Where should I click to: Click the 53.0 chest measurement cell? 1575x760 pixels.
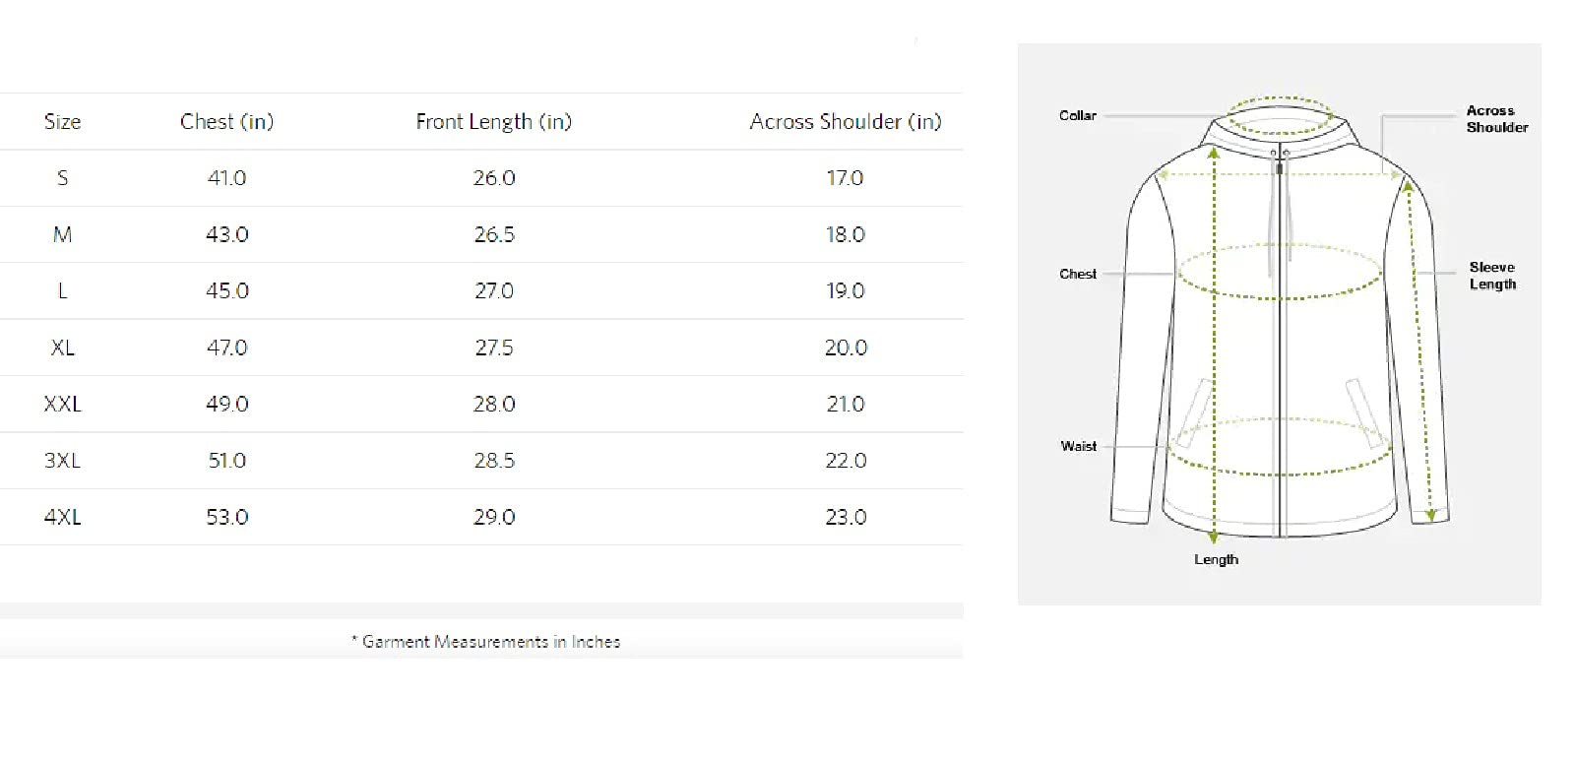click(226, 517)
